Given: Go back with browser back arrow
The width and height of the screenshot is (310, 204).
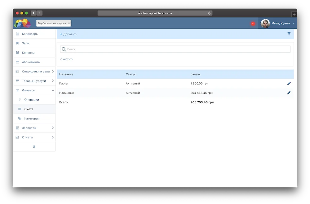Looking at the screenshot, I should point(33,13).
